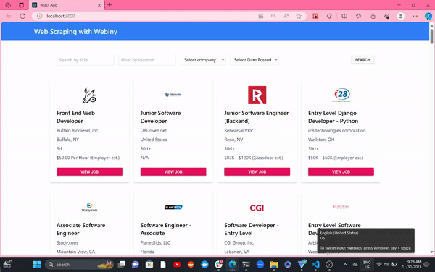The height and width of the screenshot is (272, 435).
Task: Open the Copilot sidebar icon
Action: coord(428,16)
